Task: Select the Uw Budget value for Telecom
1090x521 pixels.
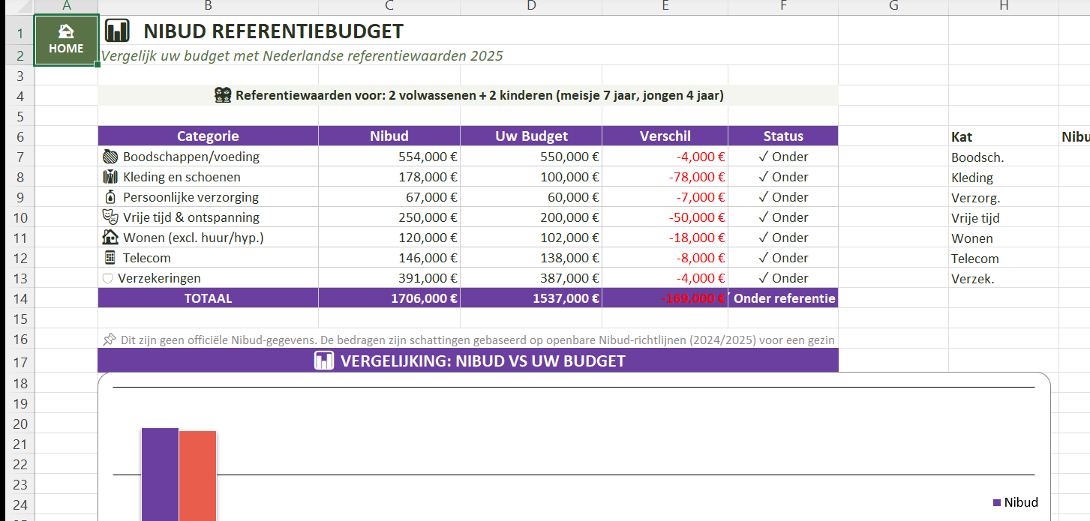Action: 530,258
